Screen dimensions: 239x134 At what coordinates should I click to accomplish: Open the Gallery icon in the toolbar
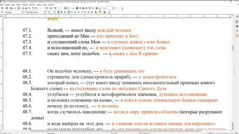point(83,8)
